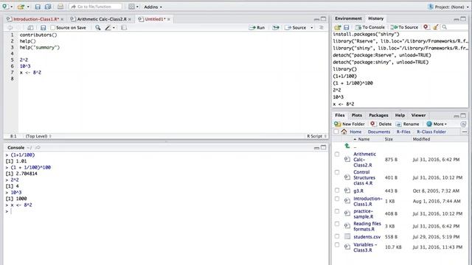Switch to the Environment tab

pos(348,18)
